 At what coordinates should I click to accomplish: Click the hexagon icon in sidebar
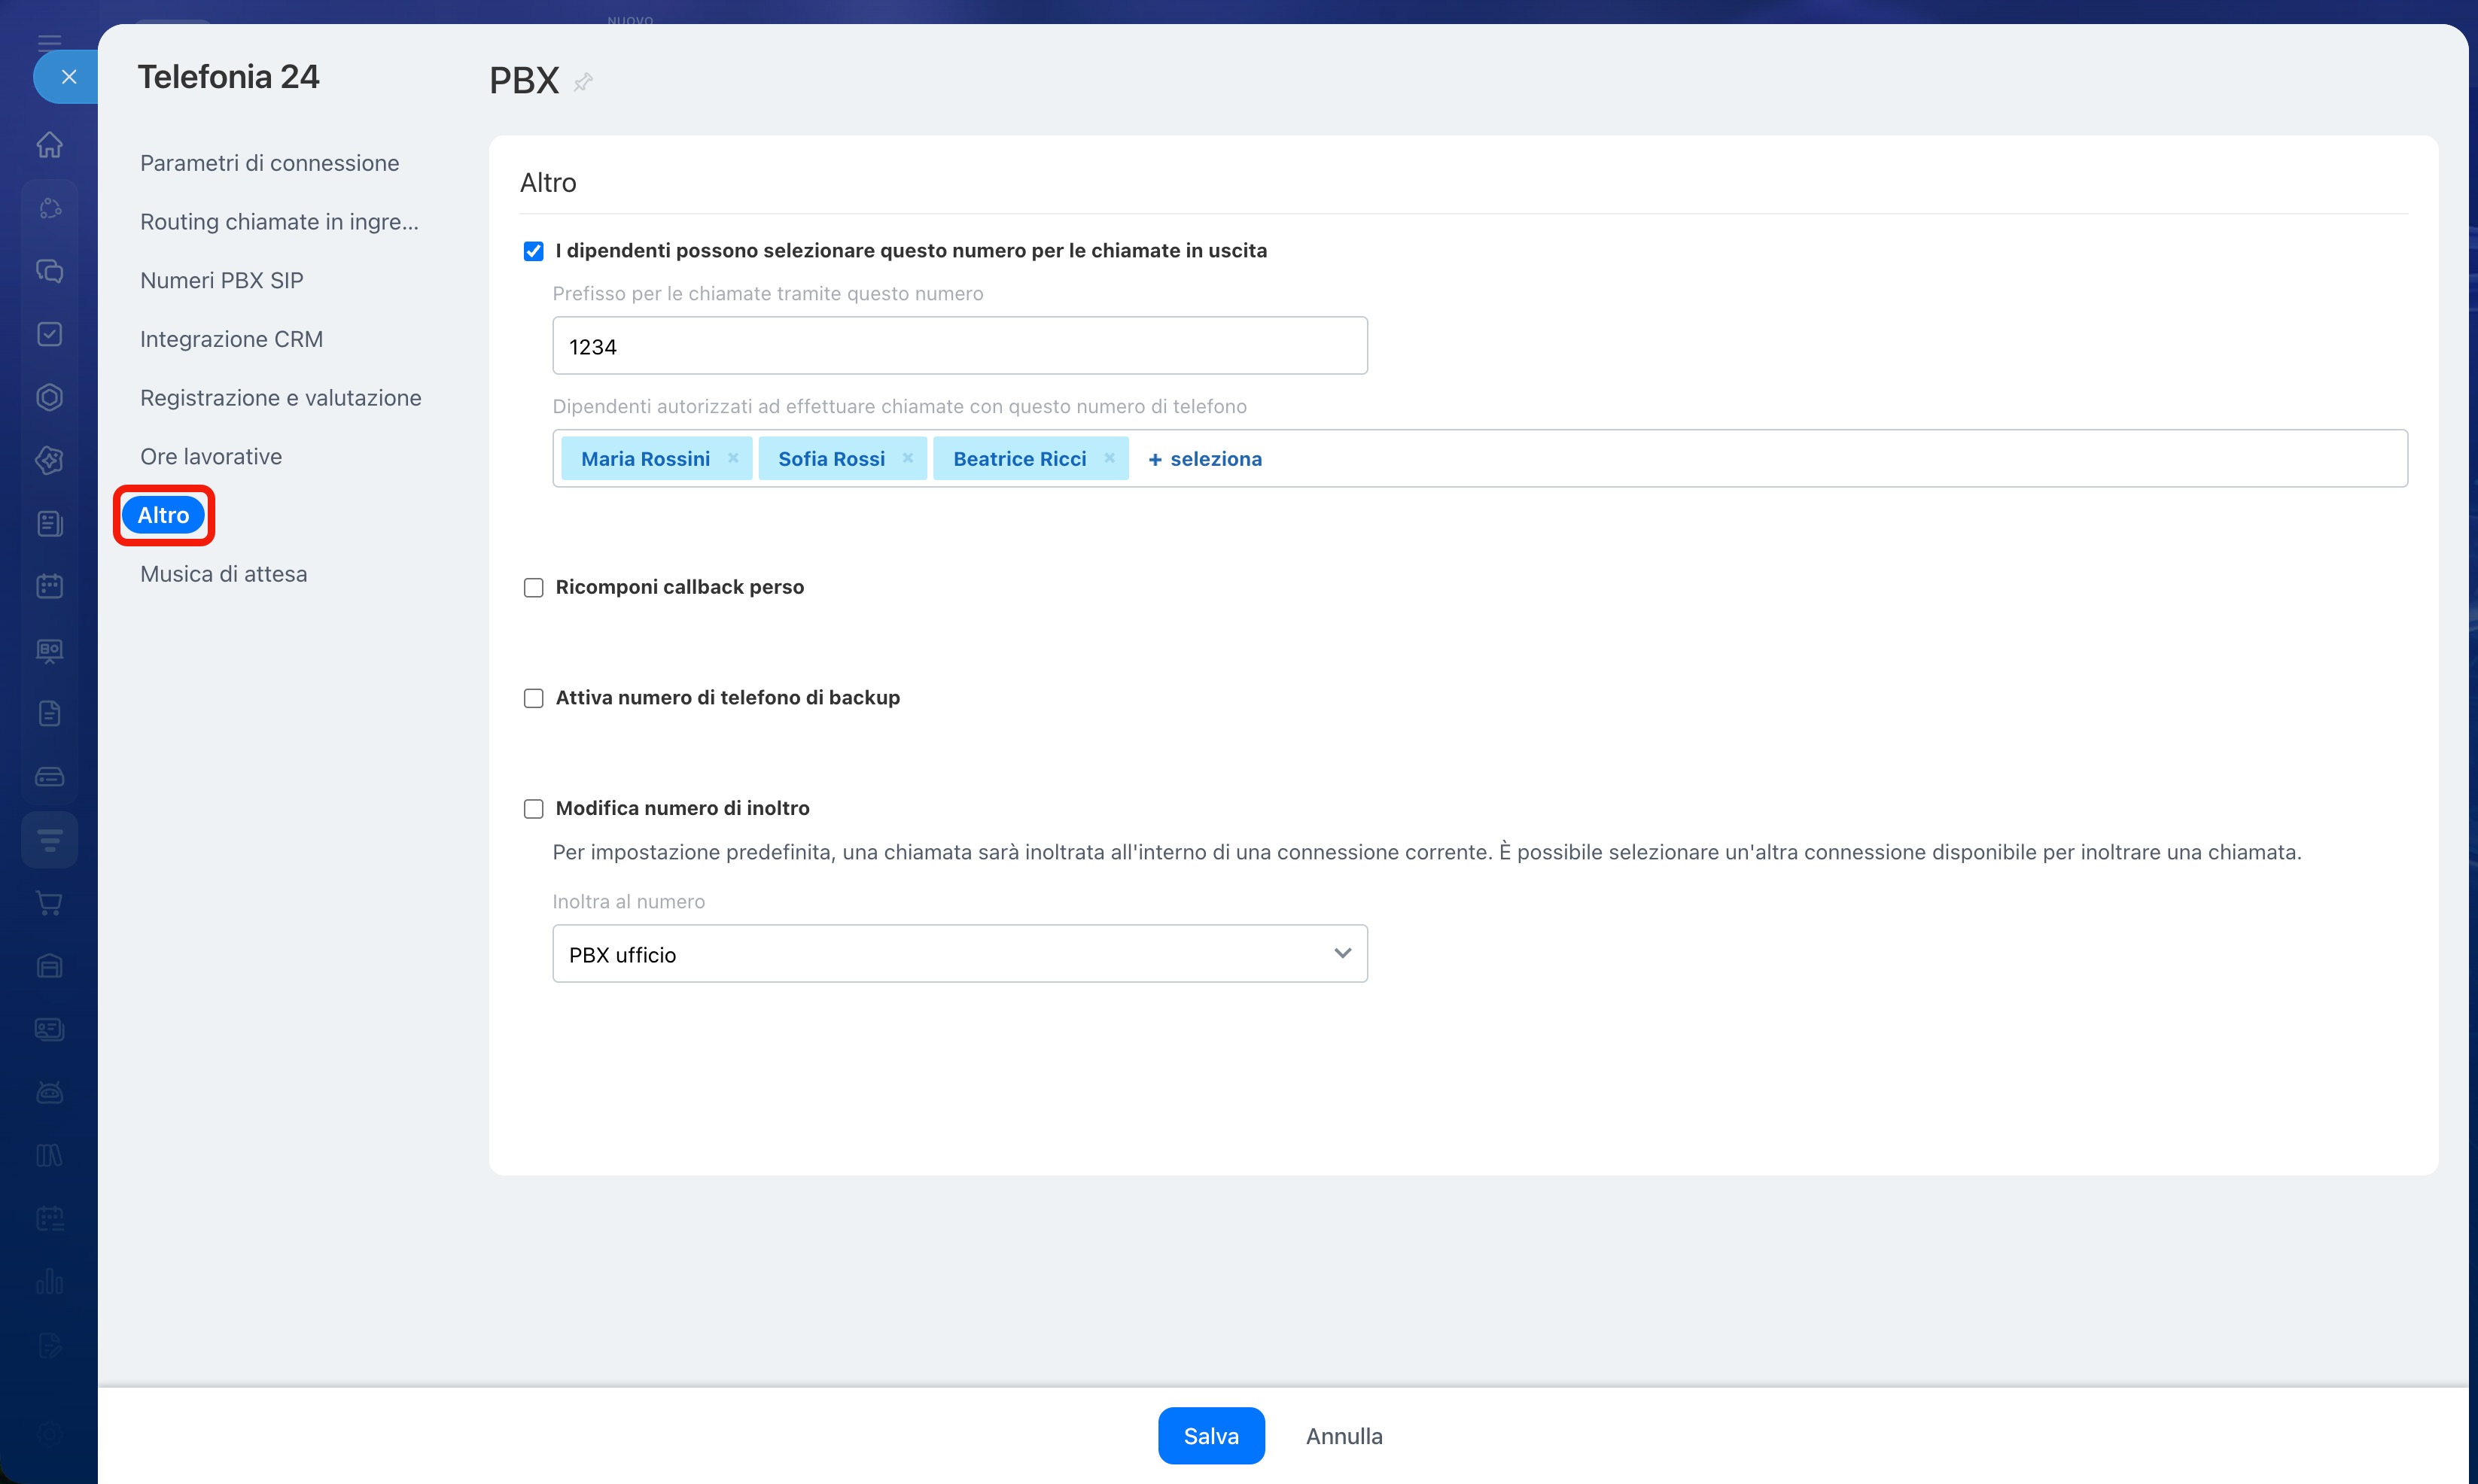click(49, 397)
